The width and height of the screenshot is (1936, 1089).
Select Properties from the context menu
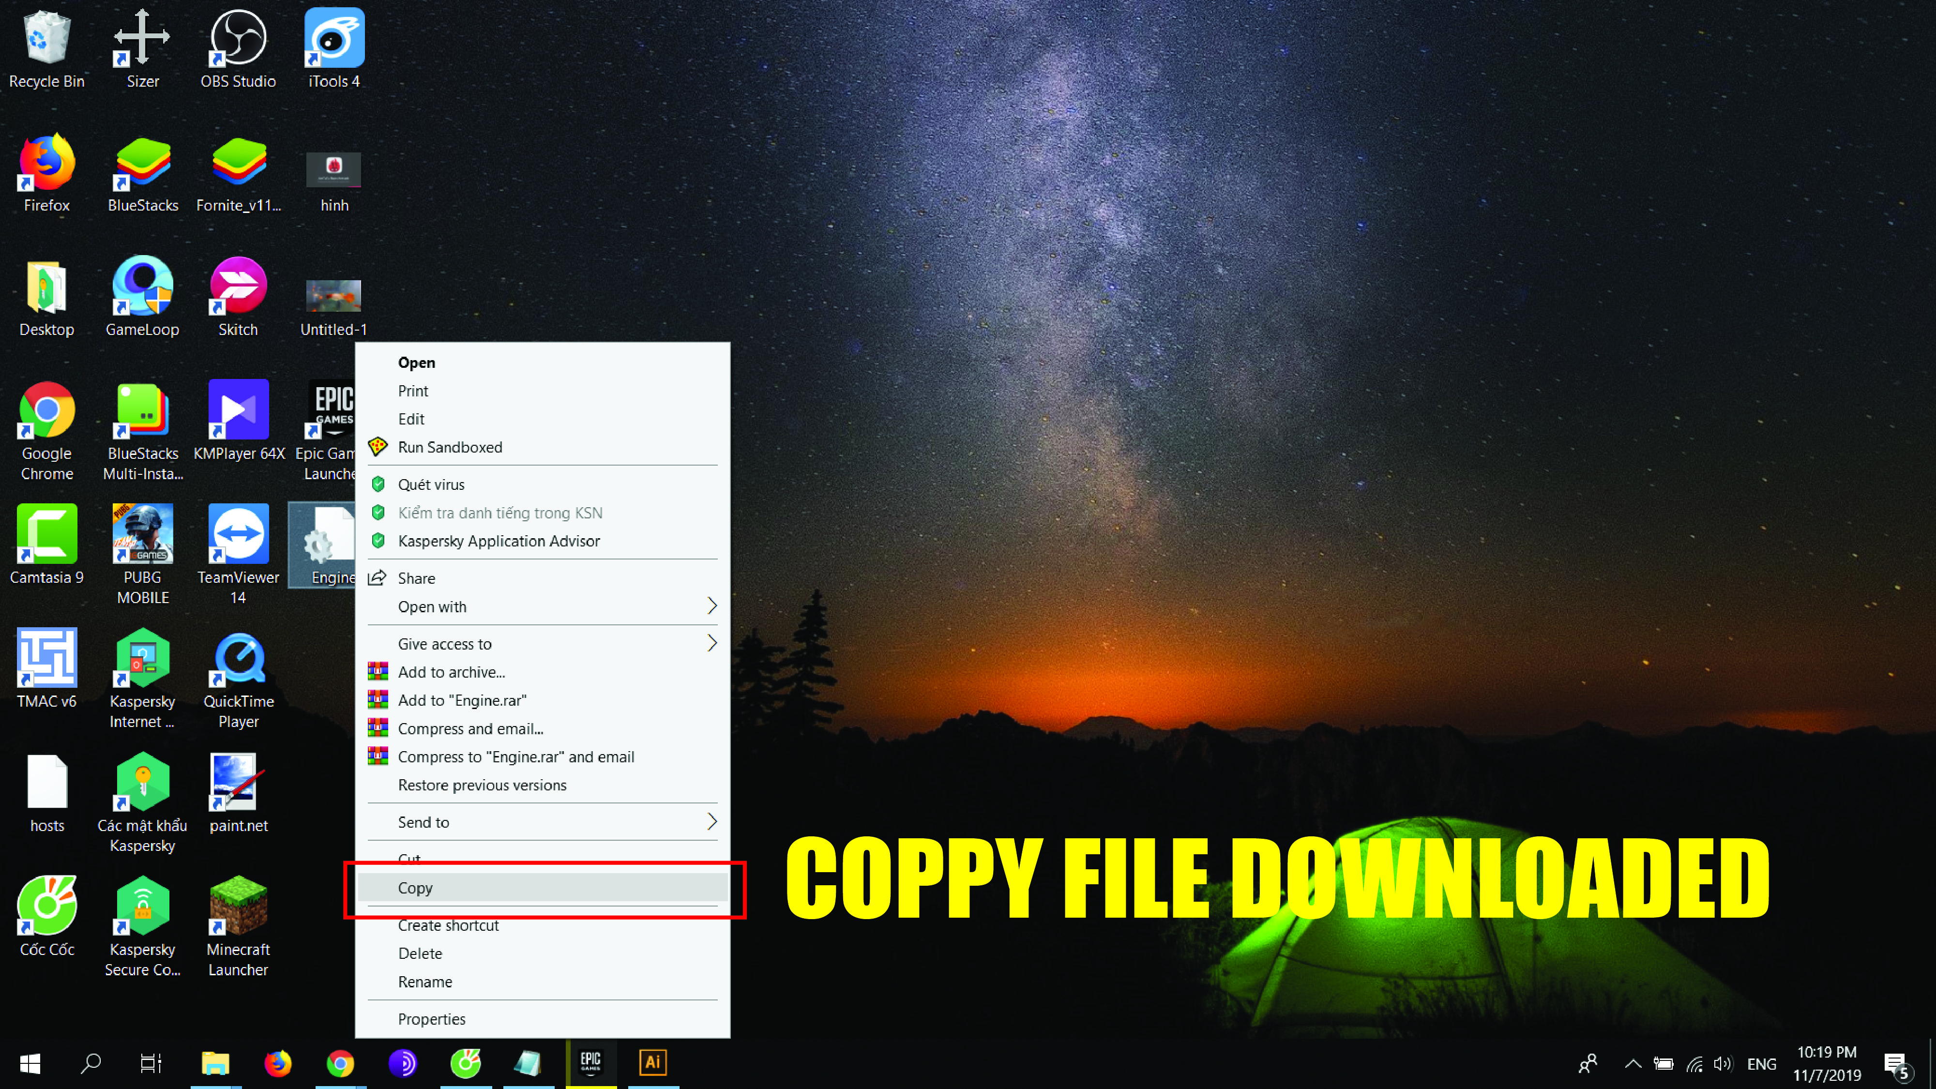click(431, 1019)
